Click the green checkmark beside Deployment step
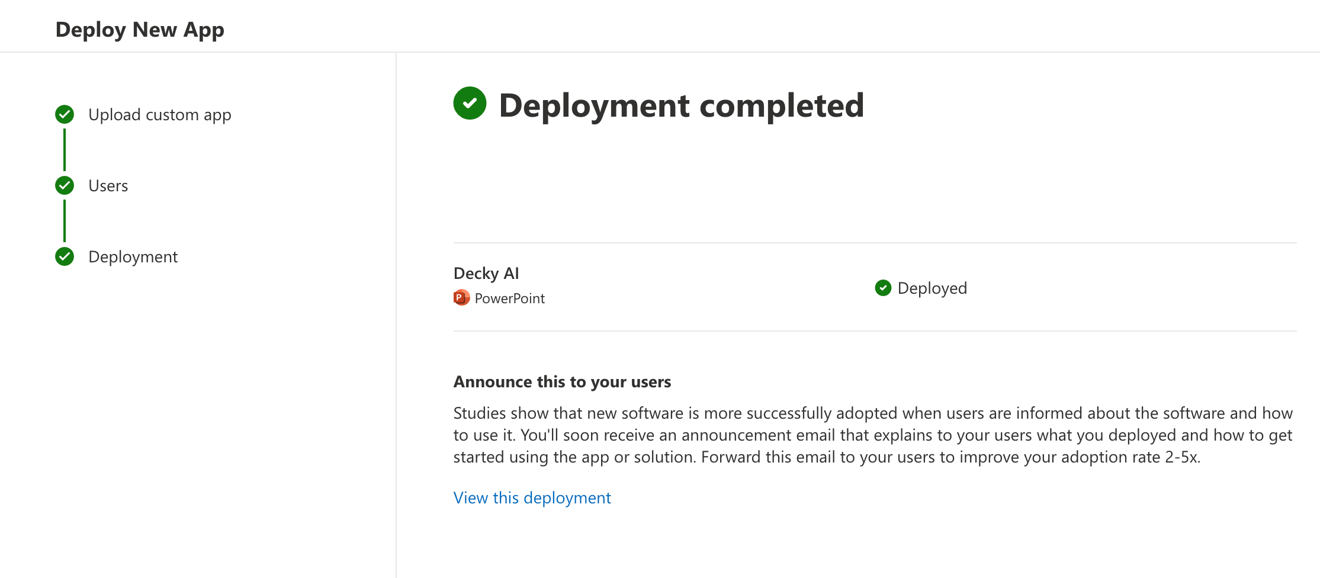The height and width of the screenshot is (578, 1320). [x=65, y=256]
